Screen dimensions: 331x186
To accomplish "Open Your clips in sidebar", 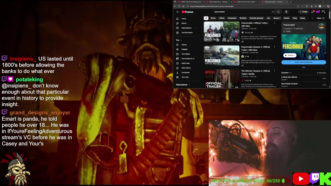I will point(185,77).
